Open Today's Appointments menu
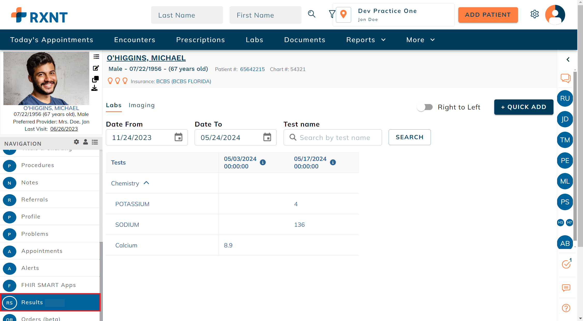583x321 pixels. coord(52,40)
